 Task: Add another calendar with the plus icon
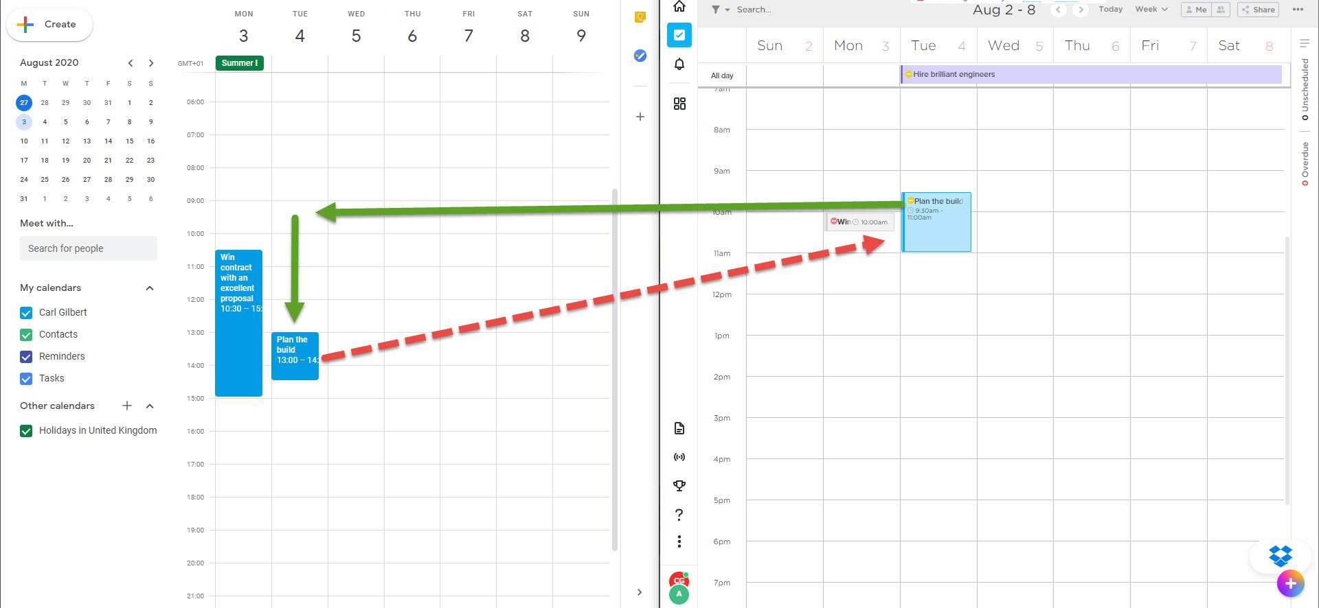[127, 406]
